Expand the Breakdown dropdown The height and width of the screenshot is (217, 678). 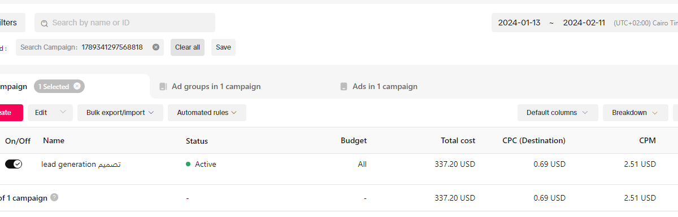pos(635,113)
